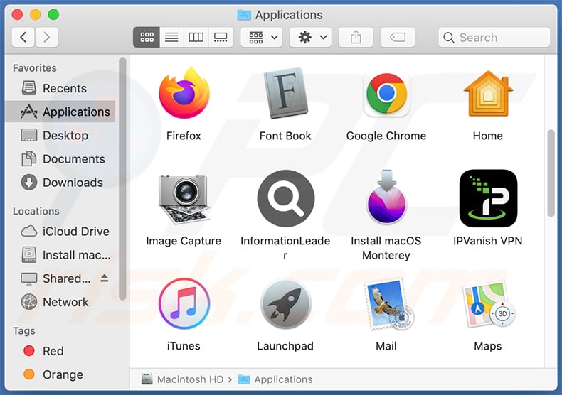Click the Maps app icon
The image size is (562, 395).
coord(488,305)
